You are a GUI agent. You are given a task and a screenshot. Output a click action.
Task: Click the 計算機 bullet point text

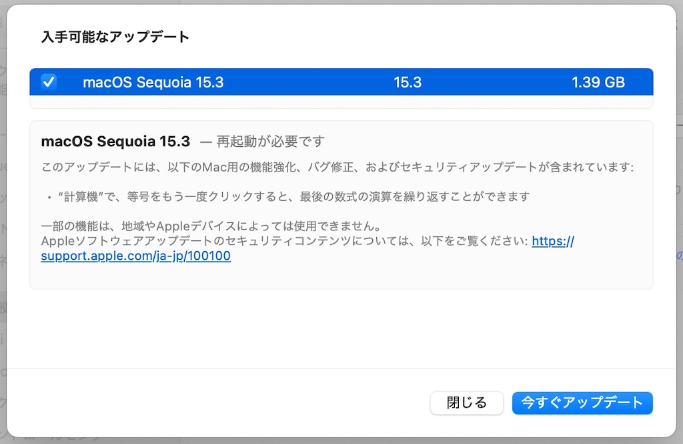pos(294,197)
